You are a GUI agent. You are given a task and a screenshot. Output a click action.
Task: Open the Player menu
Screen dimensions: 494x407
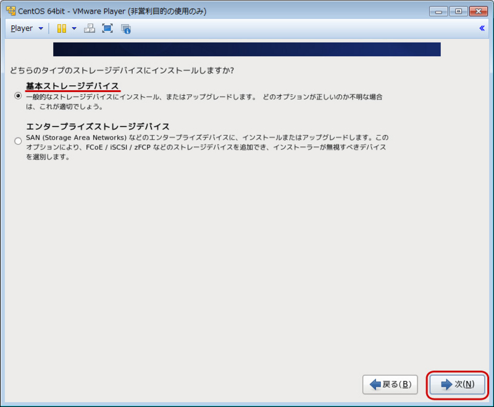click(x=25, y=28)
